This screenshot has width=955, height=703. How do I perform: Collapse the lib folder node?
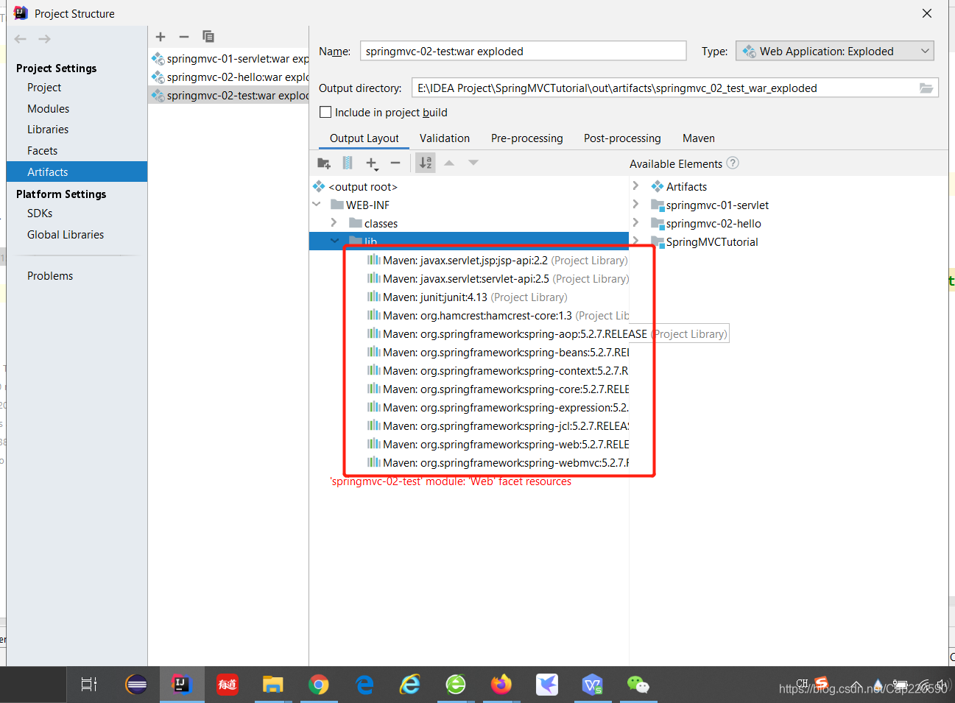pyautogui.click(x=335, y=241)
